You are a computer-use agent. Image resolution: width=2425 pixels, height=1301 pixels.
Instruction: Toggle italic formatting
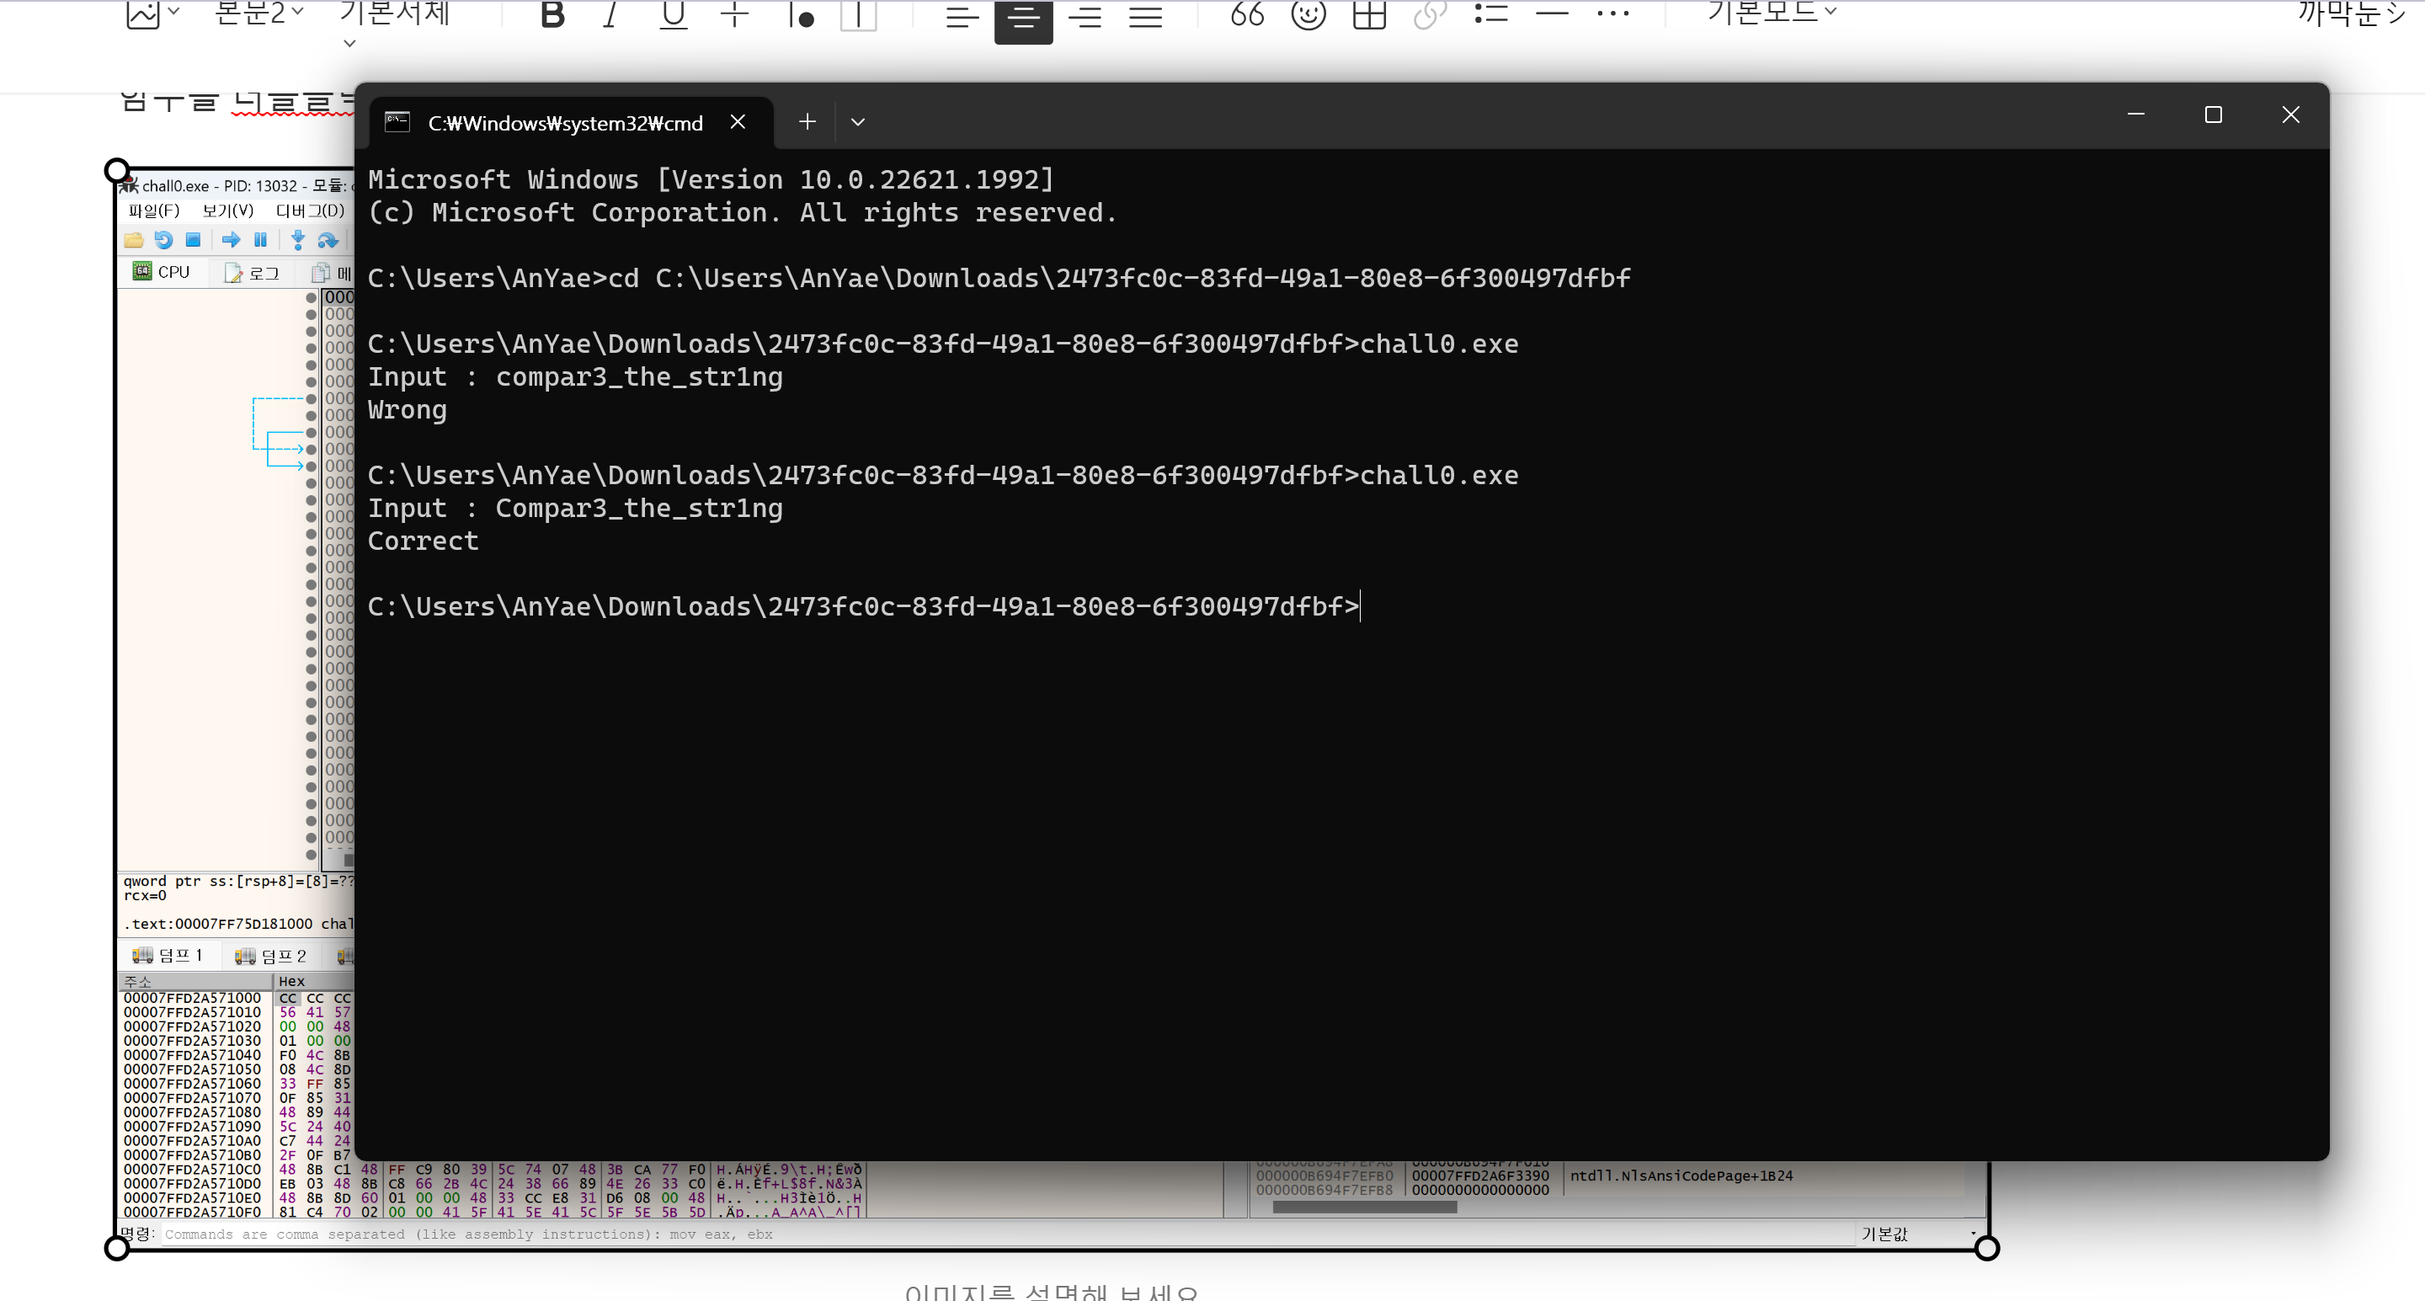click(610, 14)
